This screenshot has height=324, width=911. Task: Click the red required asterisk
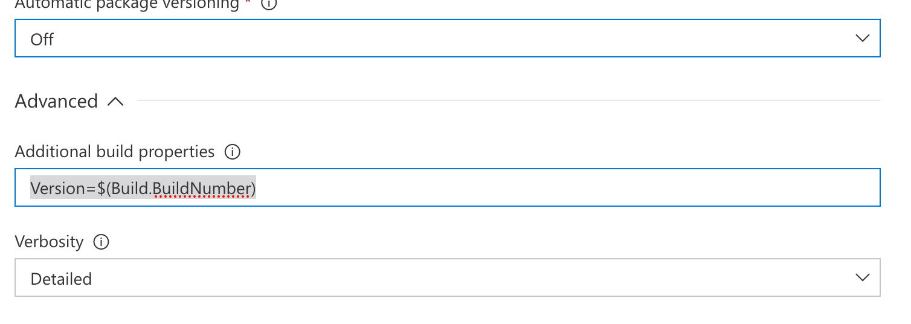point(248,3)
